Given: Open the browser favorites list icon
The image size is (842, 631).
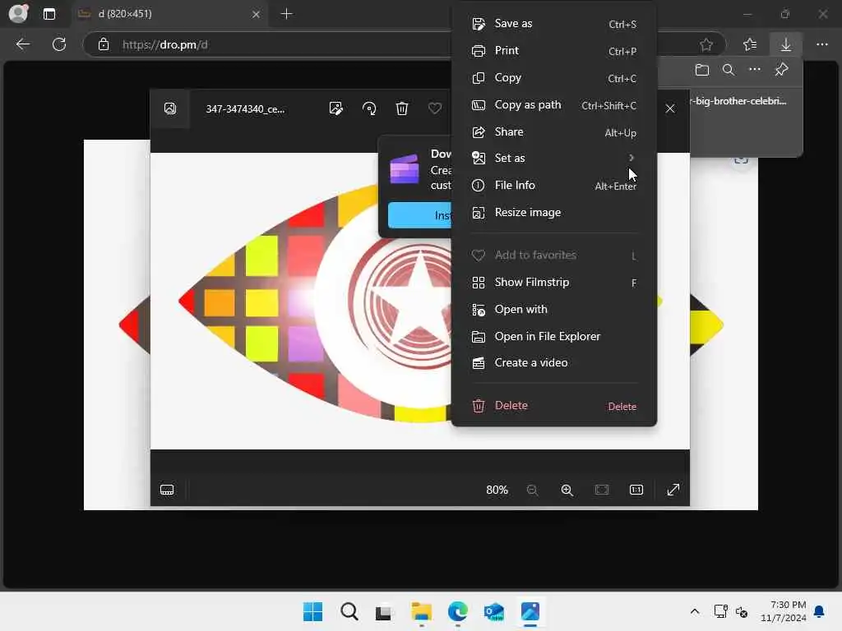Looking at the screenshot, I should point(750,44).
